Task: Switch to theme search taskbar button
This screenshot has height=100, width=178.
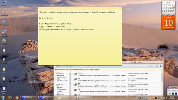Action: (x=83, y=98)
